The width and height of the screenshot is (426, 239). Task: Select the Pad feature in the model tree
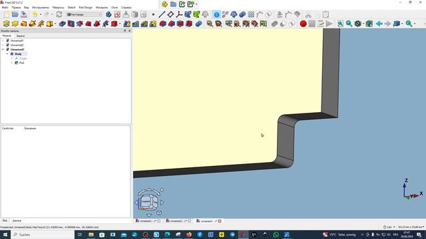[x=21, y=62]
